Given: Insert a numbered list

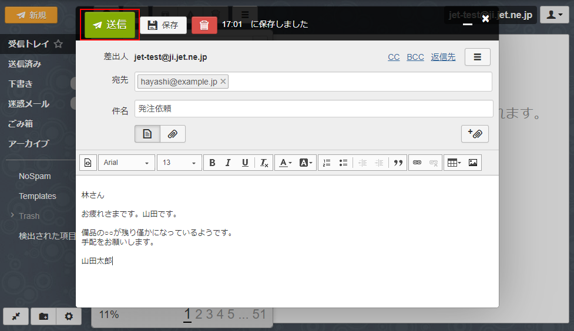Looking at the screenshot, I should click(x=327, y=163).
